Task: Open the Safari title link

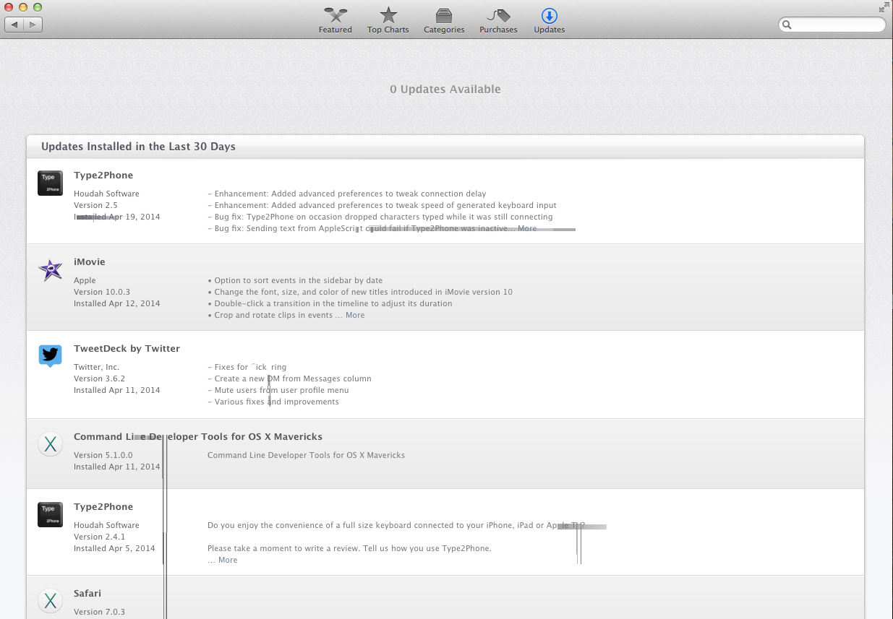Action: (x=87, y=594)
